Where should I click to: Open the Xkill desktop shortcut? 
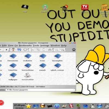click(25, 8)
